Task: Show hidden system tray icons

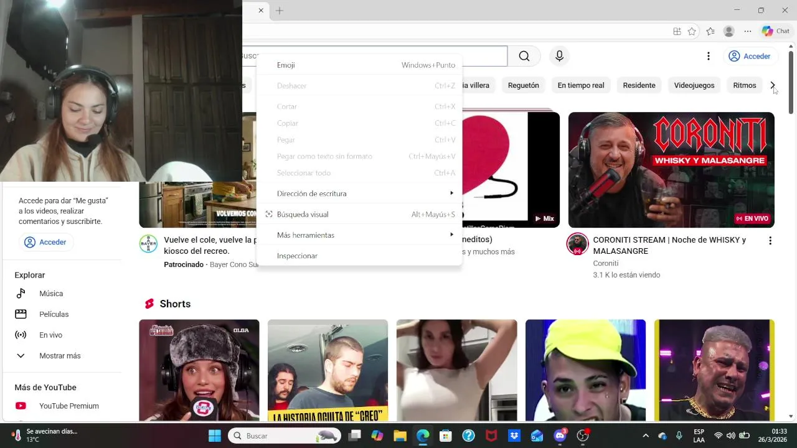Action: point(646,436)
